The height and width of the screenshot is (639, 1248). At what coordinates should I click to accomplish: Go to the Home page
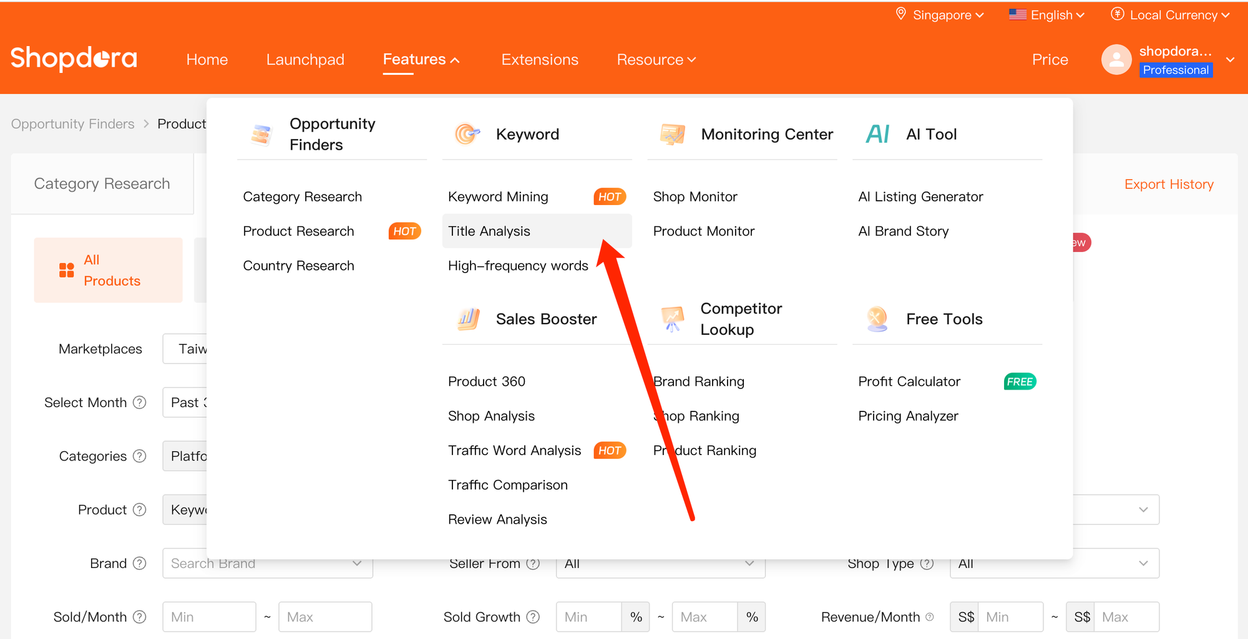pos(207,59)
